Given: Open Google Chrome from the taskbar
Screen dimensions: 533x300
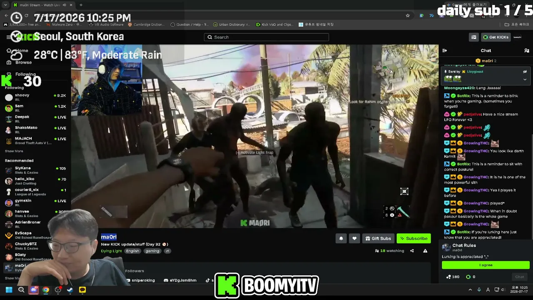Looking at the screenshot, I should (x=46, y=290).
